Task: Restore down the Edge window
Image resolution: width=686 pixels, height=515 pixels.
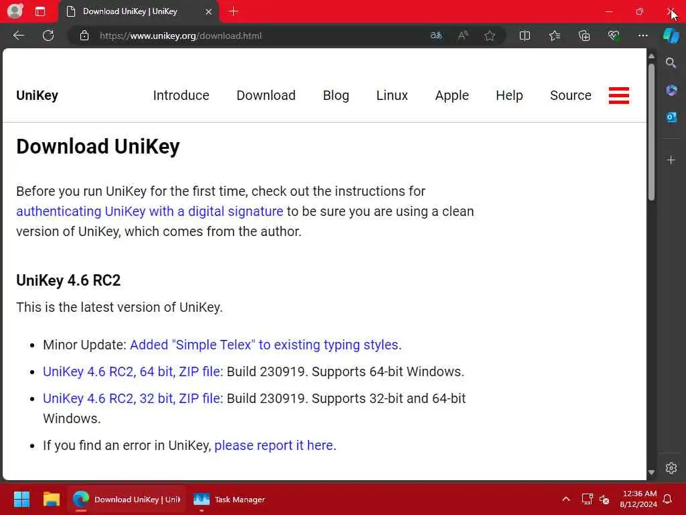Action: click(x=640, y=12)
